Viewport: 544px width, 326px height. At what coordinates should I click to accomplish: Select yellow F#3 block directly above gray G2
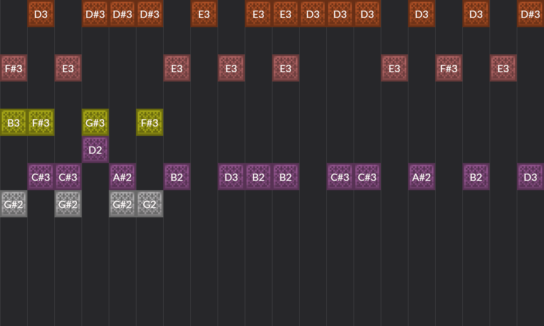click(150, 122)
